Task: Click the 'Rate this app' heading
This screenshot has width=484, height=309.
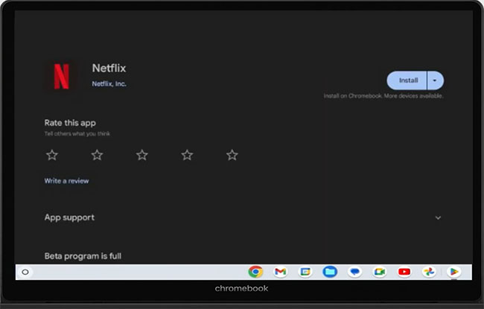Action: click(x=70, y=123)
